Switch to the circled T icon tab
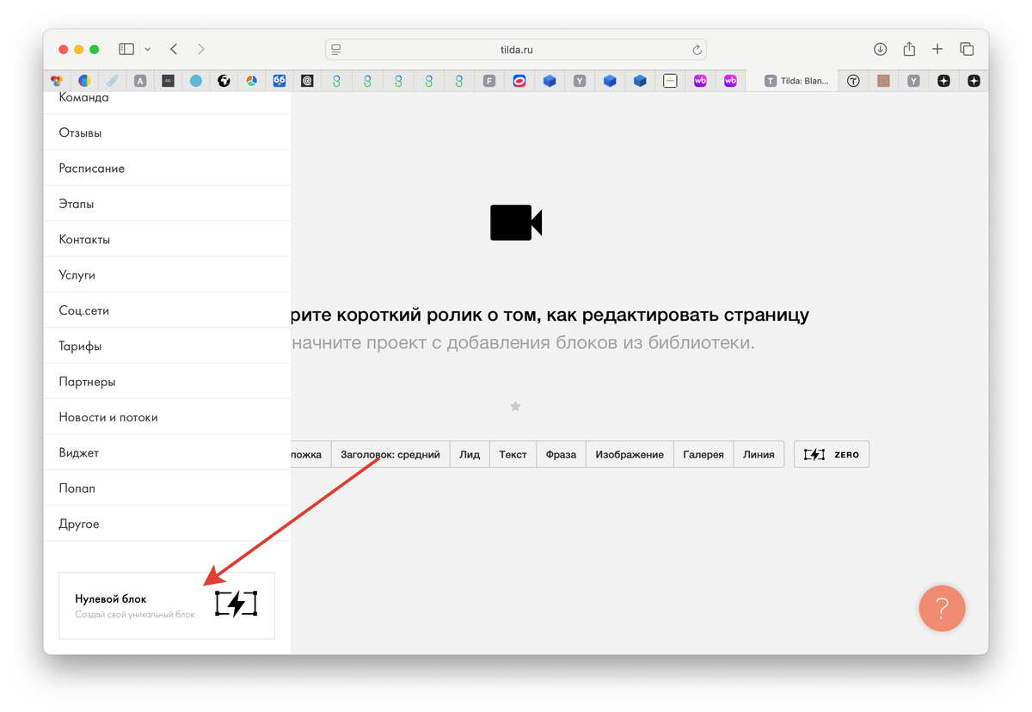The image size is (1032, 712). (x=853, y=81)
